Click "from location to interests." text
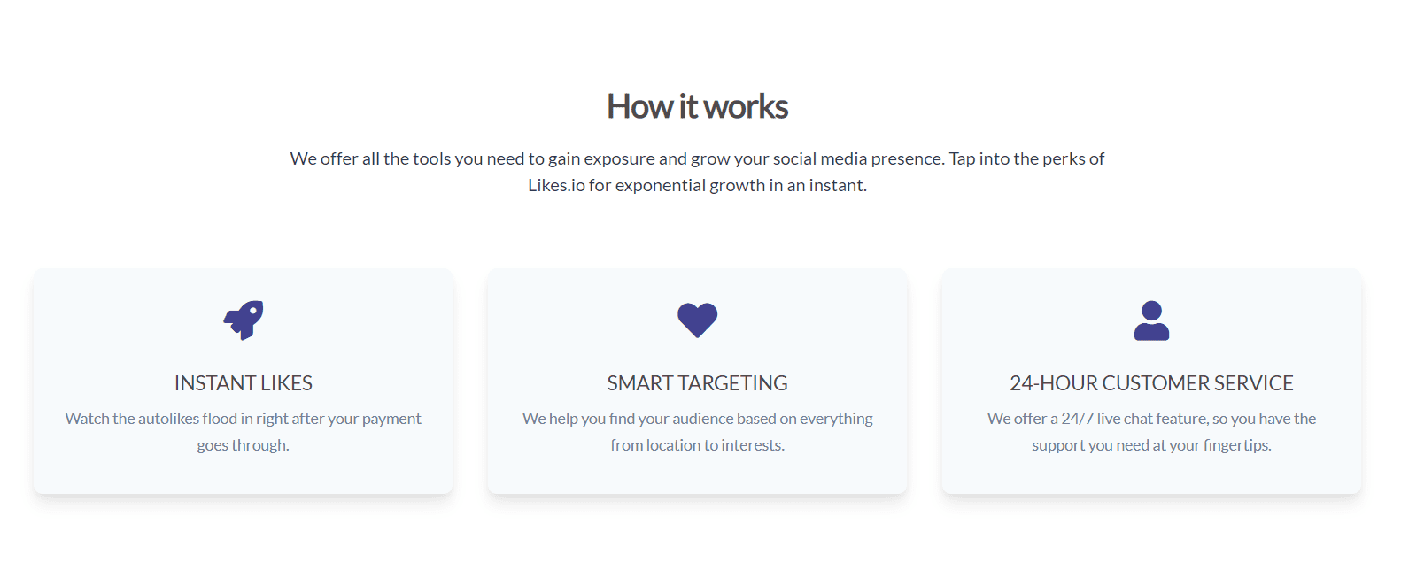Screen dimensions: 1401x586 [x=697, y=445]
